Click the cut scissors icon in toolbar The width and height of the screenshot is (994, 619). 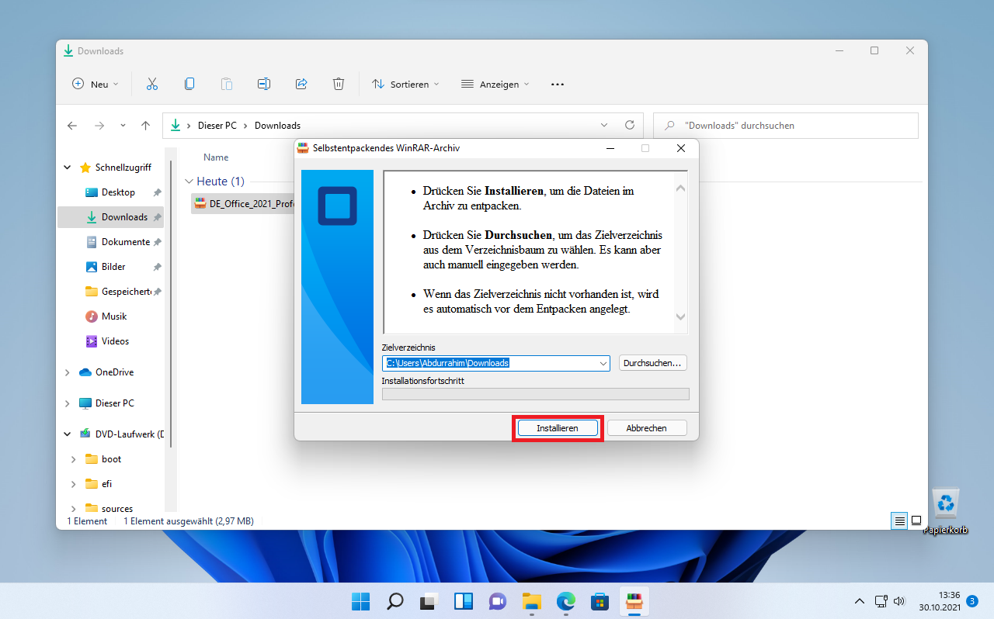point(152,84)
